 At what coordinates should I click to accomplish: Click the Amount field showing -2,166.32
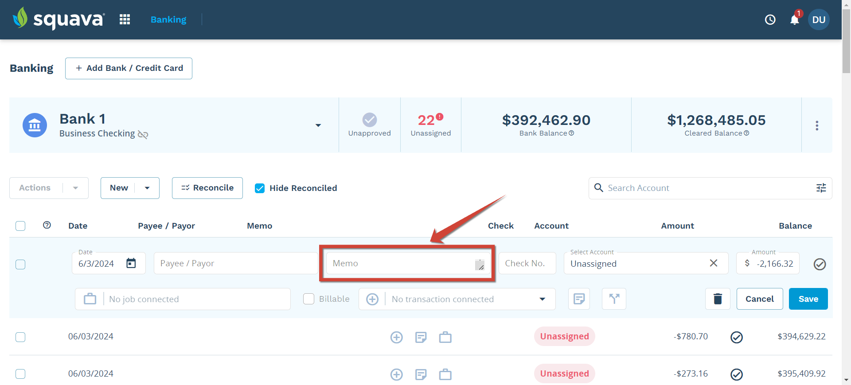click(768, 263)
